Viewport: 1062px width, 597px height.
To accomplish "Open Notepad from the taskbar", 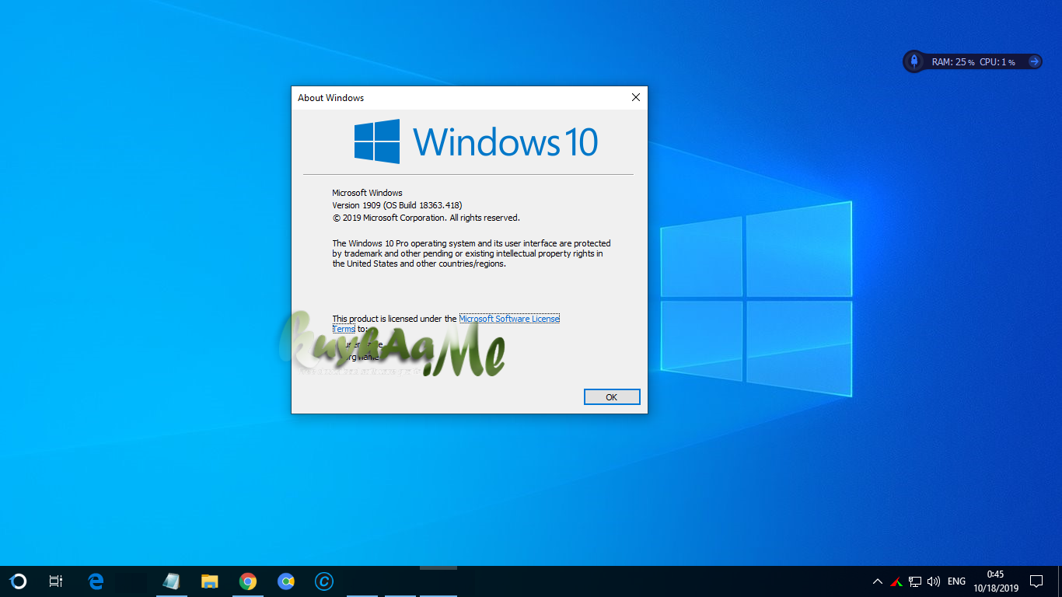I will [x=171, y=581].
